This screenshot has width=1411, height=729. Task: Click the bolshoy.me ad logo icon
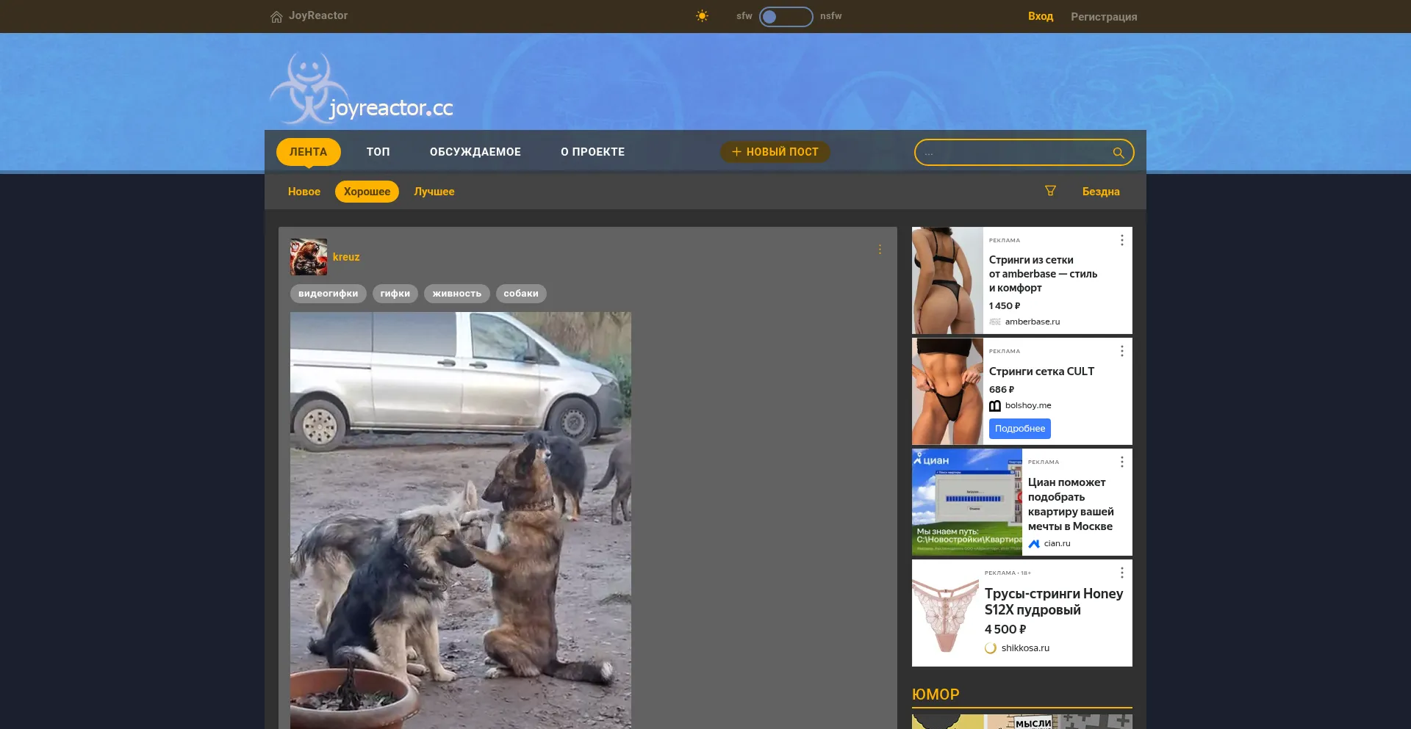995,406
